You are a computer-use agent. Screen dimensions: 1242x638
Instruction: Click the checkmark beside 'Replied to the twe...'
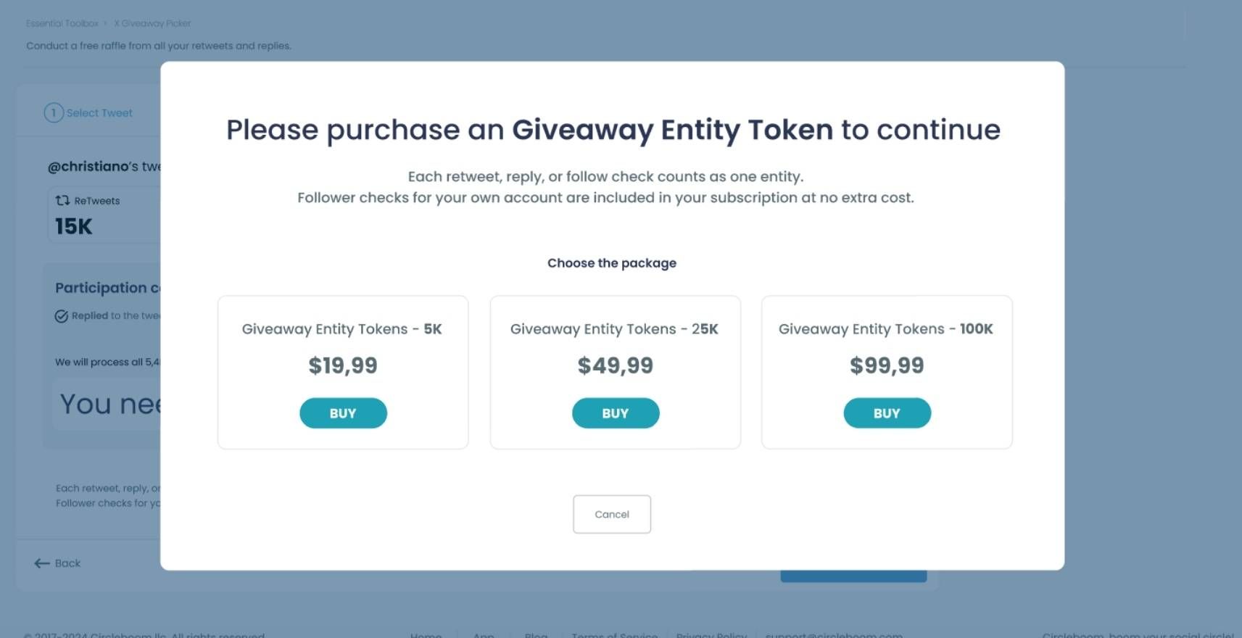point(61,315)
